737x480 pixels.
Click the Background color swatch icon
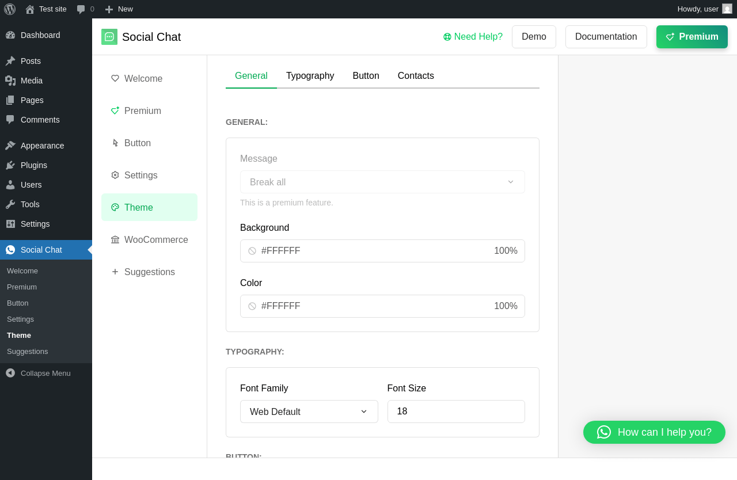tap(252, 251)
